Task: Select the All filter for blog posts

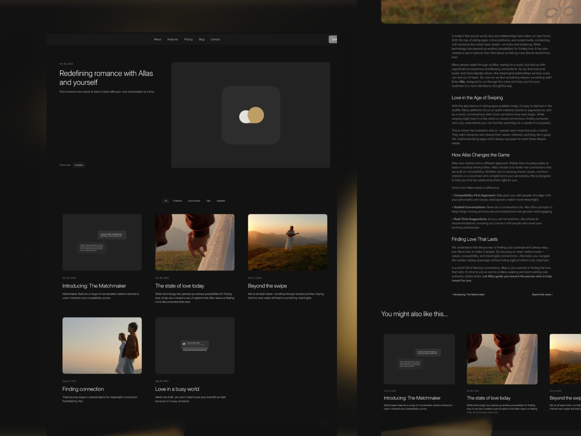Action: pos(166,201)
